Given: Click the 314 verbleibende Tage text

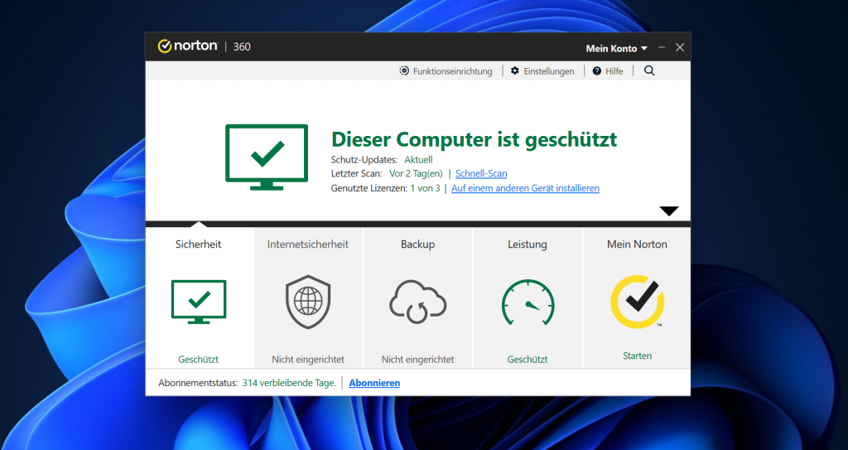Looking at the screenshot, I should tap(289, 383).
